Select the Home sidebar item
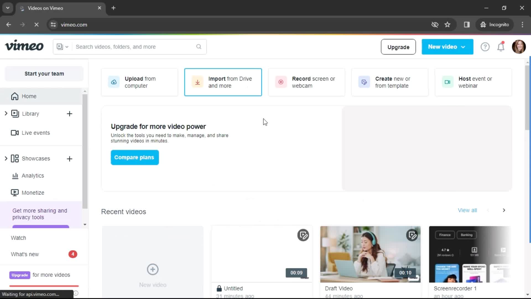The image size is (531, 299). (x=29, y=96)
